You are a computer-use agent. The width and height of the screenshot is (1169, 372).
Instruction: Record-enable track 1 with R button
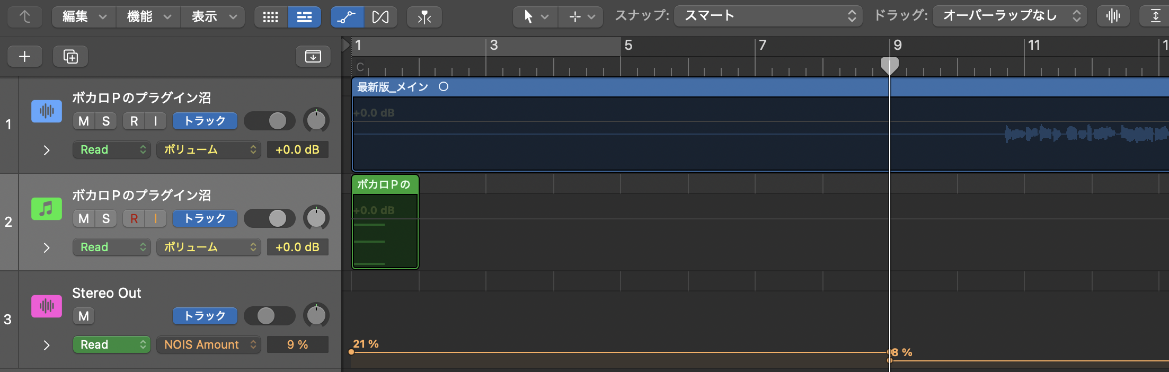(134, 121)
